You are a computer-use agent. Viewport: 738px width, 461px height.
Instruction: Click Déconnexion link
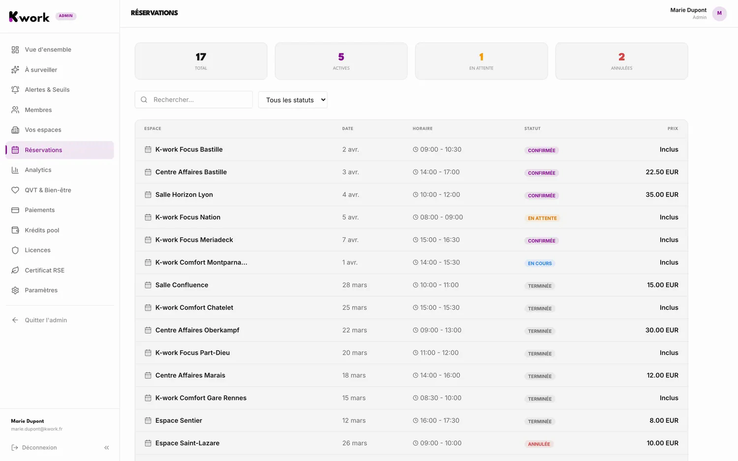(34, 448)
